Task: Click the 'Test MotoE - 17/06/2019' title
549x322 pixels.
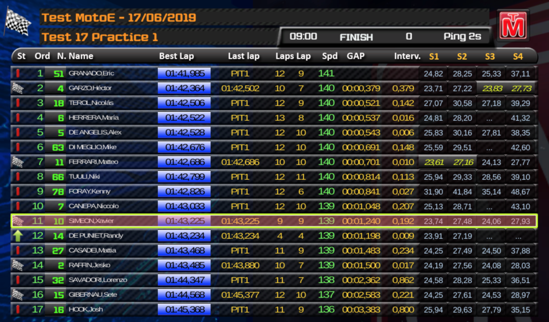Action: [x=119, y=18]
